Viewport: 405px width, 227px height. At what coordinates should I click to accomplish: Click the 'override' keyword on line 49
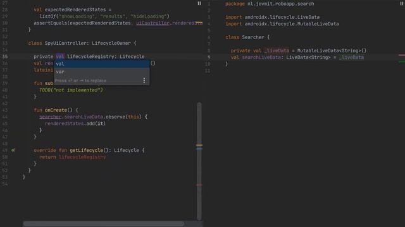[x=45, y=150]
